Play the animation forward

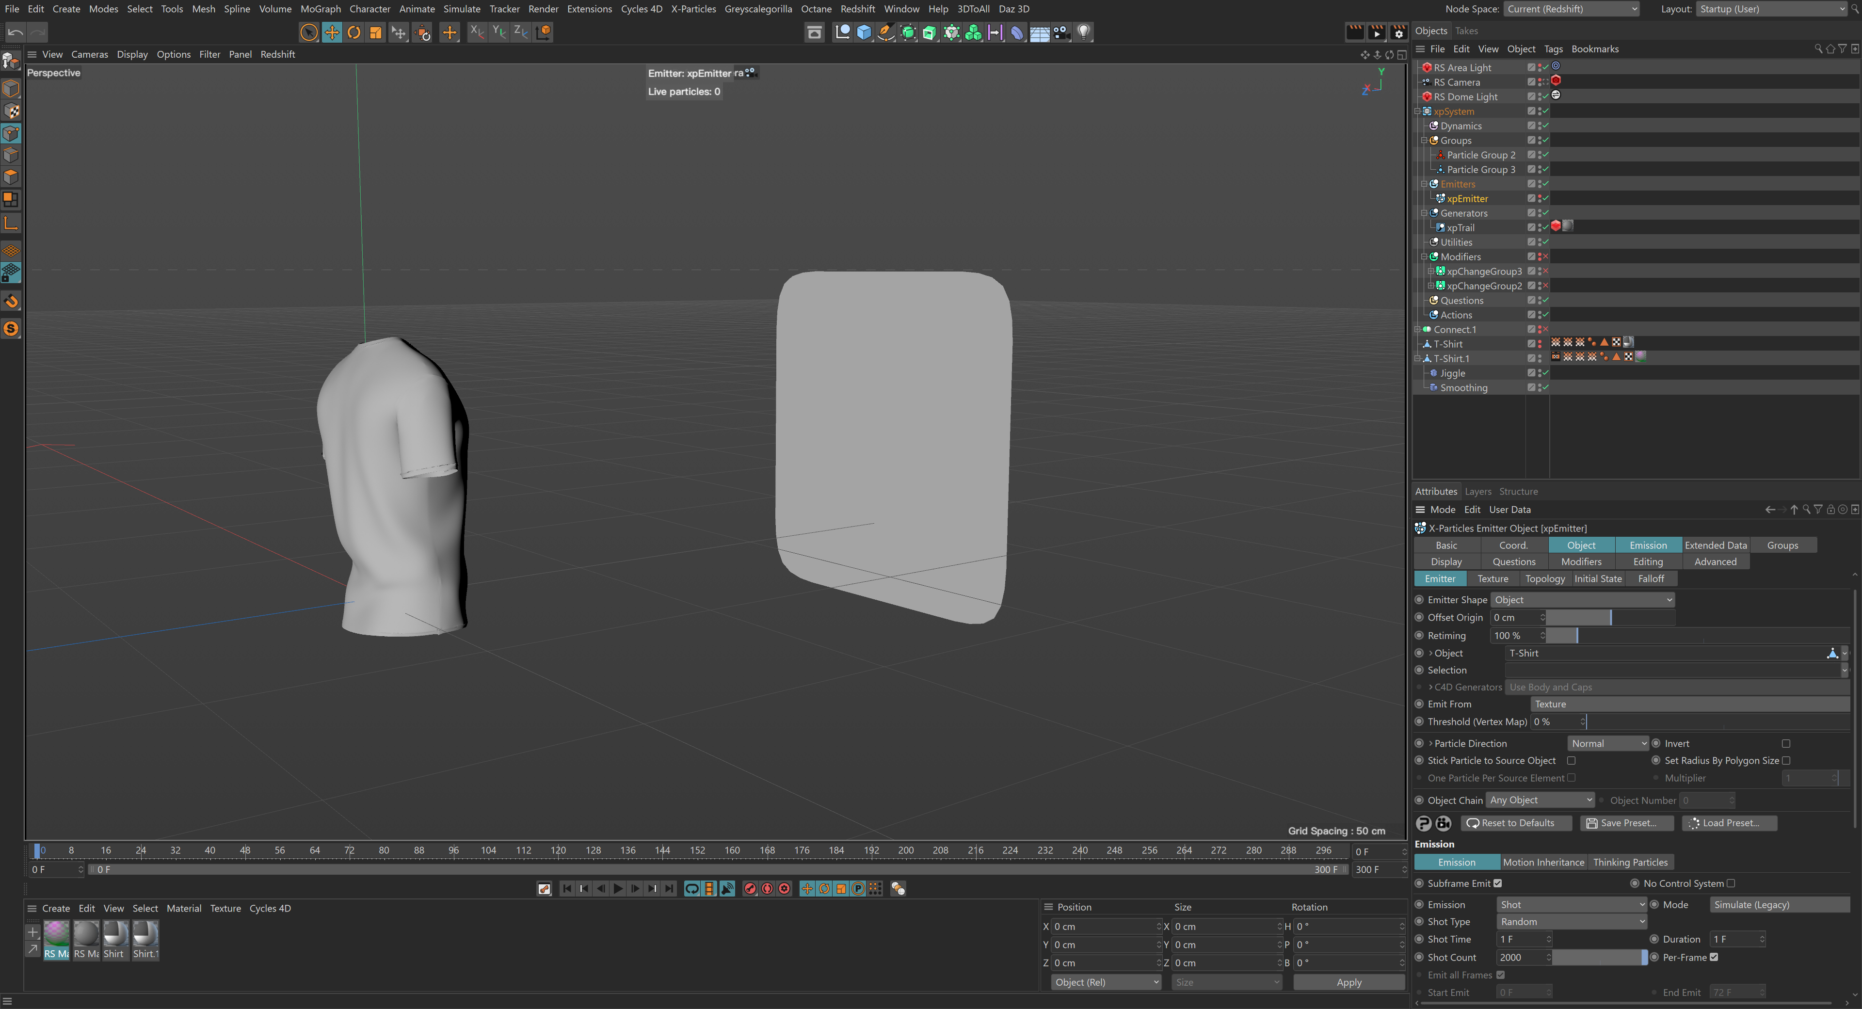point(618,888)
